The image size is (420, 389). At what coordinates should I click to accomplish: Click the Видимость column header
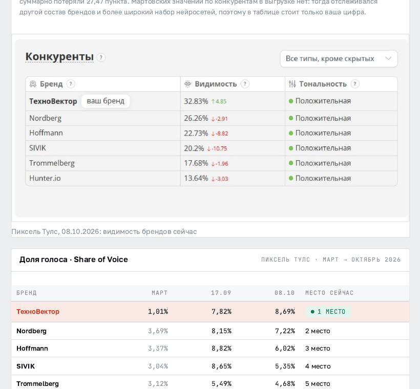coord(216,84)
